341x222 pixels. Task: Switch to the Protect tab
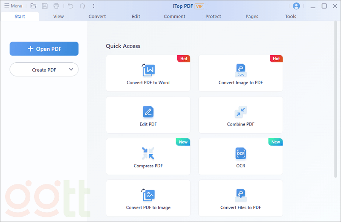click(x=213, y=17)
